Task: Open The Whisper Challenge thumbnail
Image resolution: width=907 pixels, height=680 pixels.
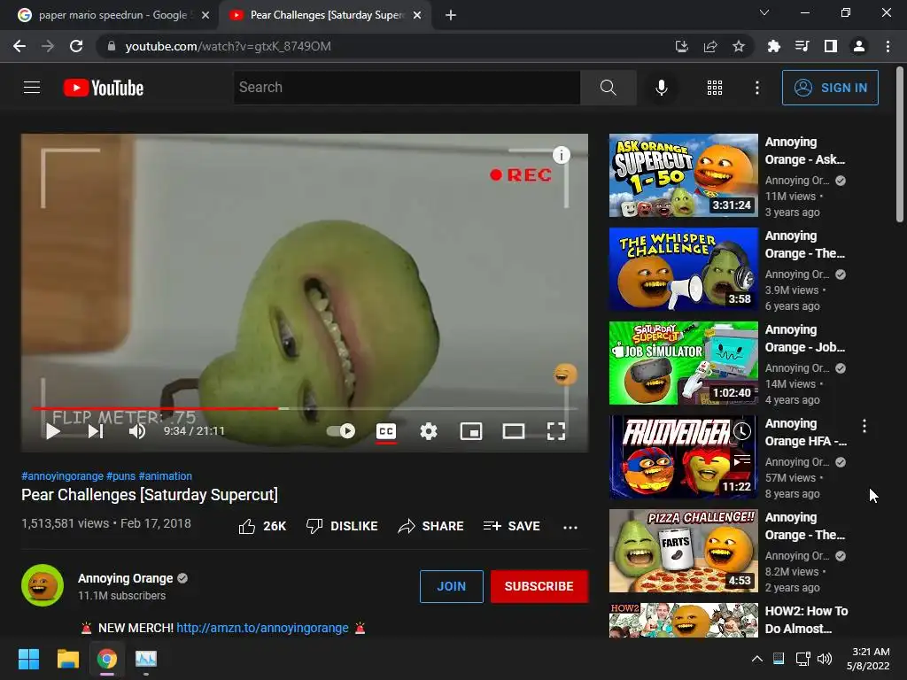Action: [x=683, y=269]
